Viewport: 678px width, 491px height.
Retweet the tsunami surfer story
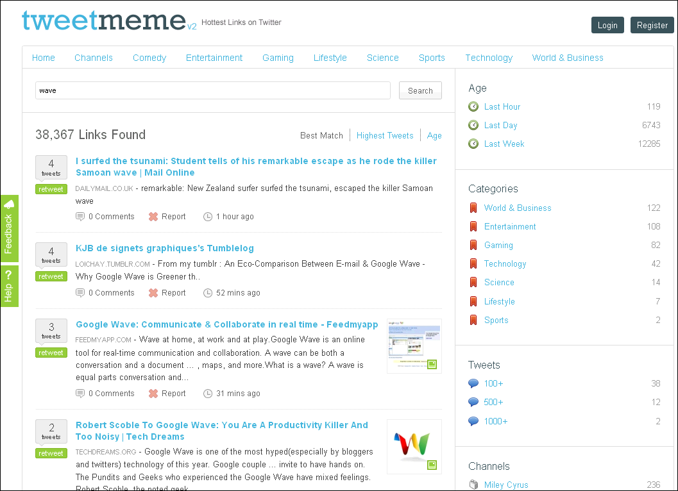coord(51,189)
